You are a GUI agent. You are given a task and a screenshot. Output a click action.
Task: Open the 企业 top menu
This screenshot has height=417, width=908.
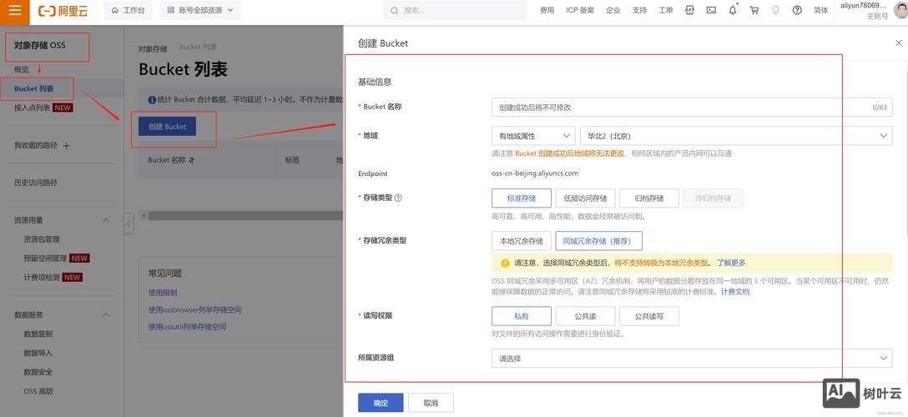[x=613, y=10]
